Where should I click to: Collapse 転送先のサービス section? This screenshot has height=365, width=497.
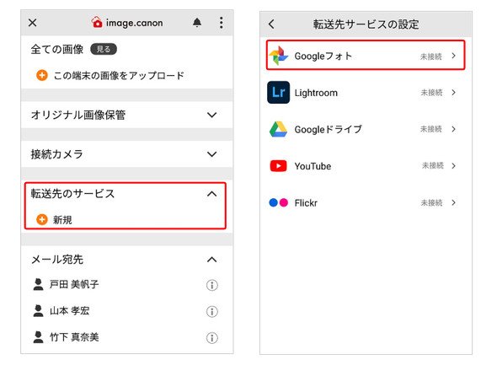click(211, 194)
